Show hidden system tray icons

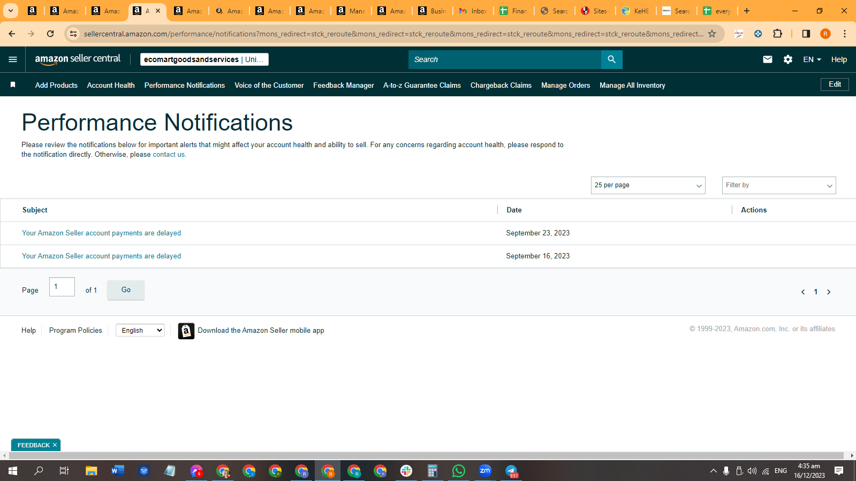[713, 471]
